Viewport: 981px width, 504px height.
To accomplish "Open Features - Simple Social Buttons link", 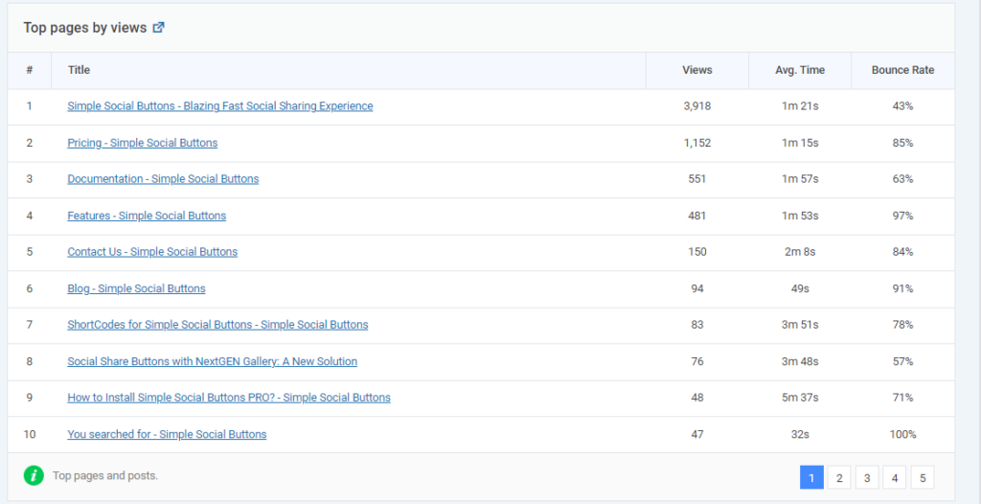I will [147, 216].
